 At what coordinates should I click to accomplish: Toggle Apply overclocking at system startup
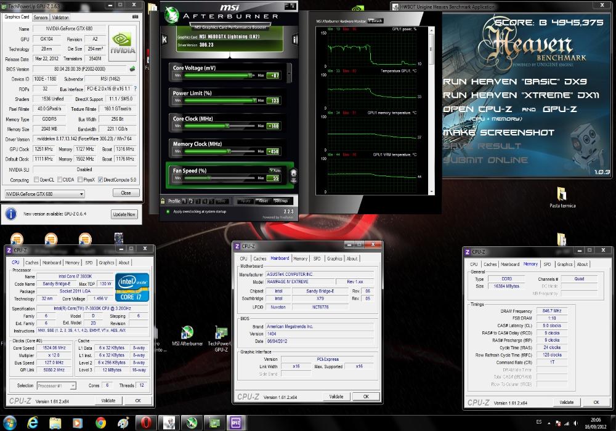point(168,212)
